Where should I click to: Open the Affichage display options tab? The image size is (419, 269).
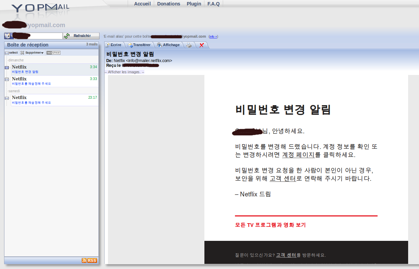coord(168,45)
